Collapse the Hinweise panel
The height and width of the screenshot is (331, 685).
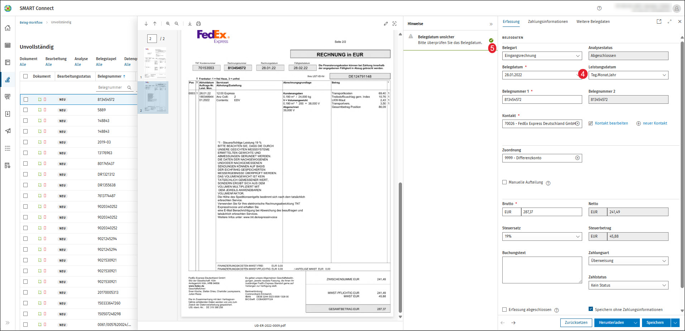coord(491,24)
